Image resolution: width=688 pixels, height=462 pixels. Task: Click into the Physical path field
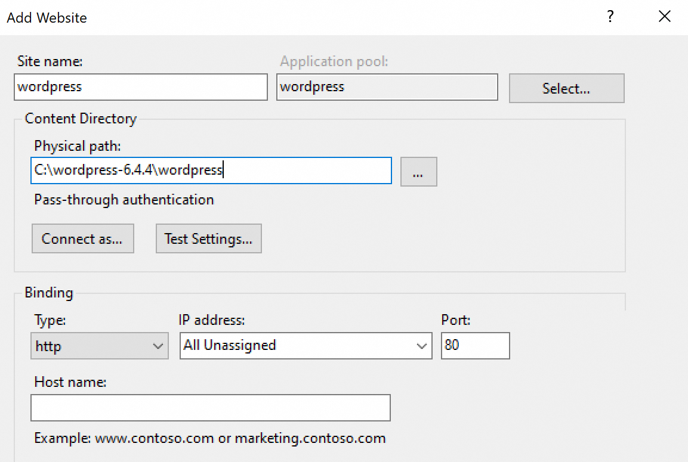[211, 171]
